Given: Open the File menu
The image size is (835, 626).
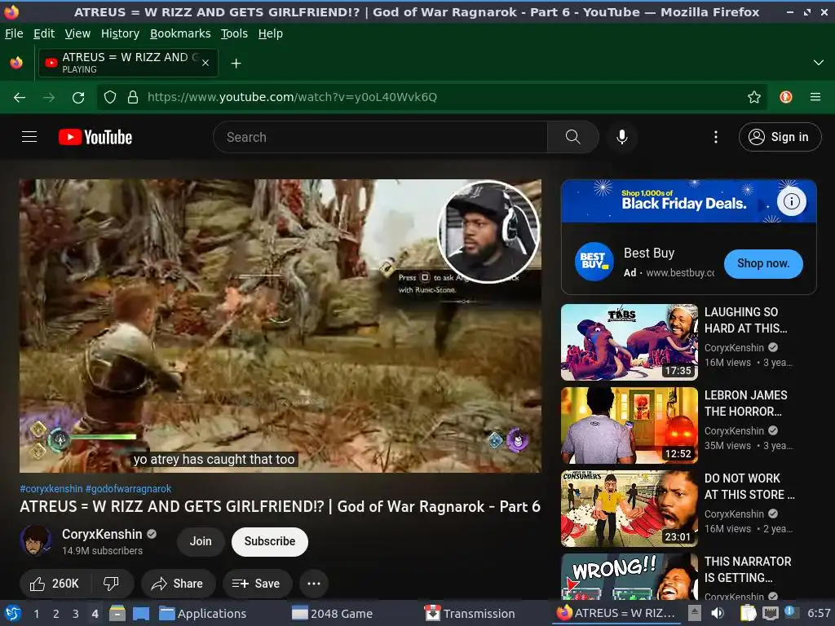Looking at the screenshot, I should [14, 33].
